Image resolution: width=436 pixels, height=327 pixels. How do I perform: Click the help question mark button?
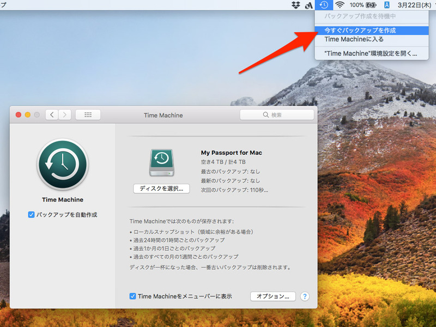(305, 296)
